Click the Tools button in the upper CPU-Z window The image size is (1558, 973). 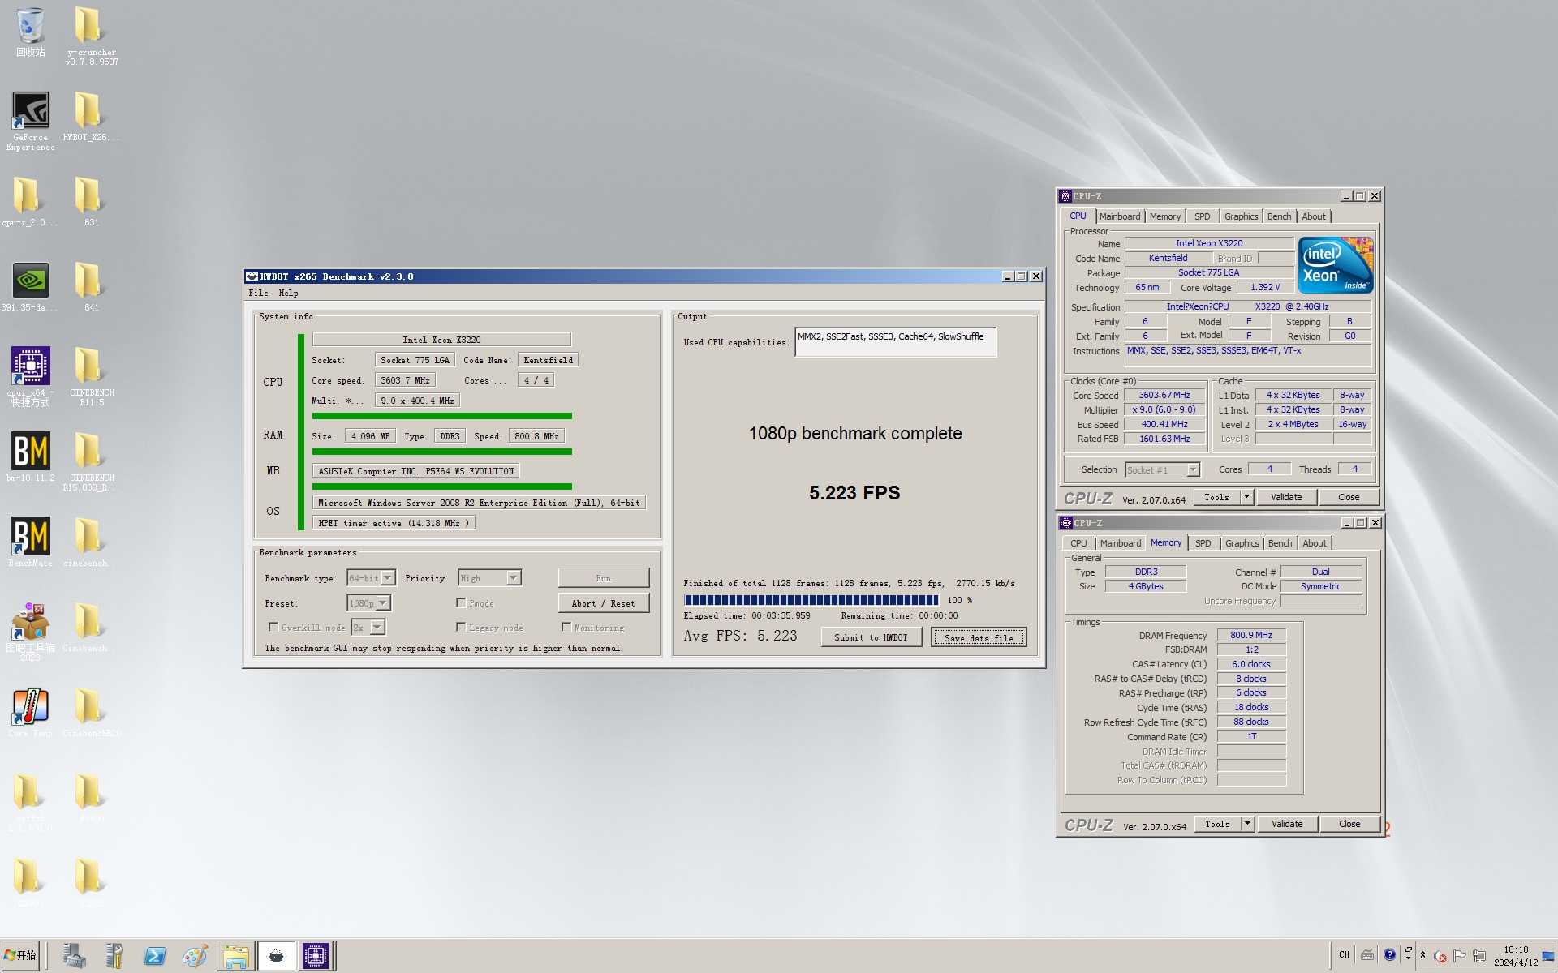[x=1216, y=497]
